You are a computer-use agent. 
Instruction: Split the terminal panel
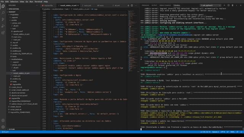tap(228, 5)
